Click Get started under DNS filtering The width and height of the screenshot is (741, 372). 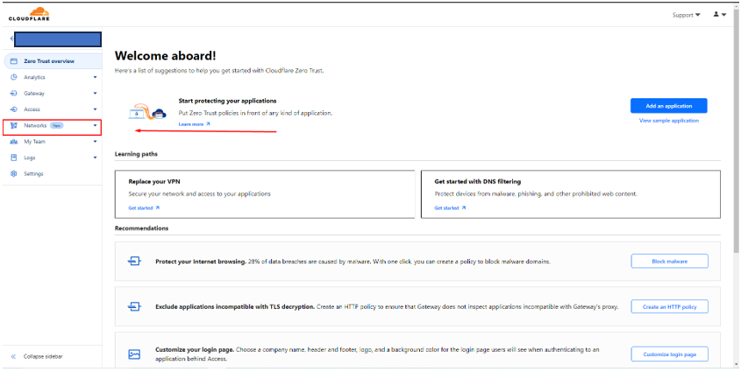pos(450,208)
